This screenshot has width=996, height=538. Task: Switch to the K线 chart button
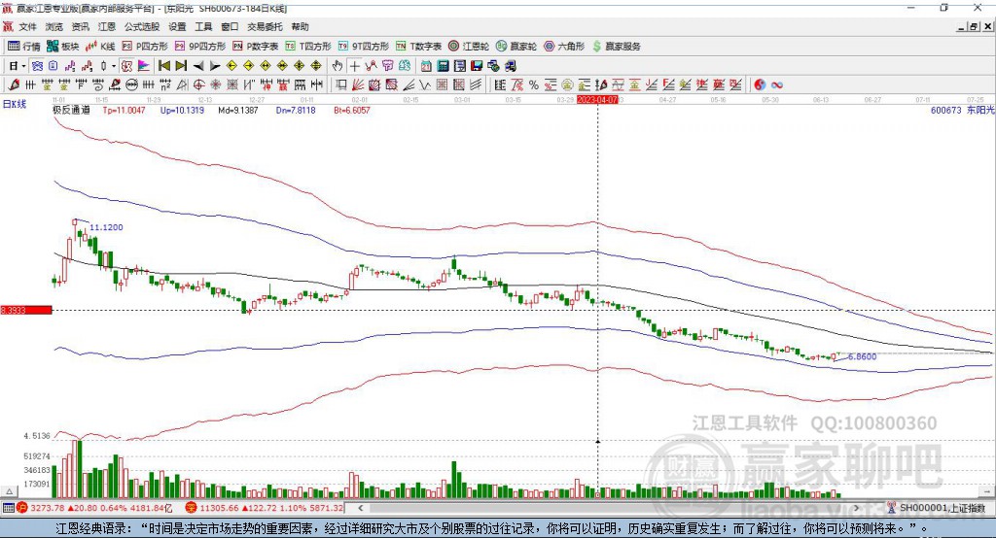point(100,47)
